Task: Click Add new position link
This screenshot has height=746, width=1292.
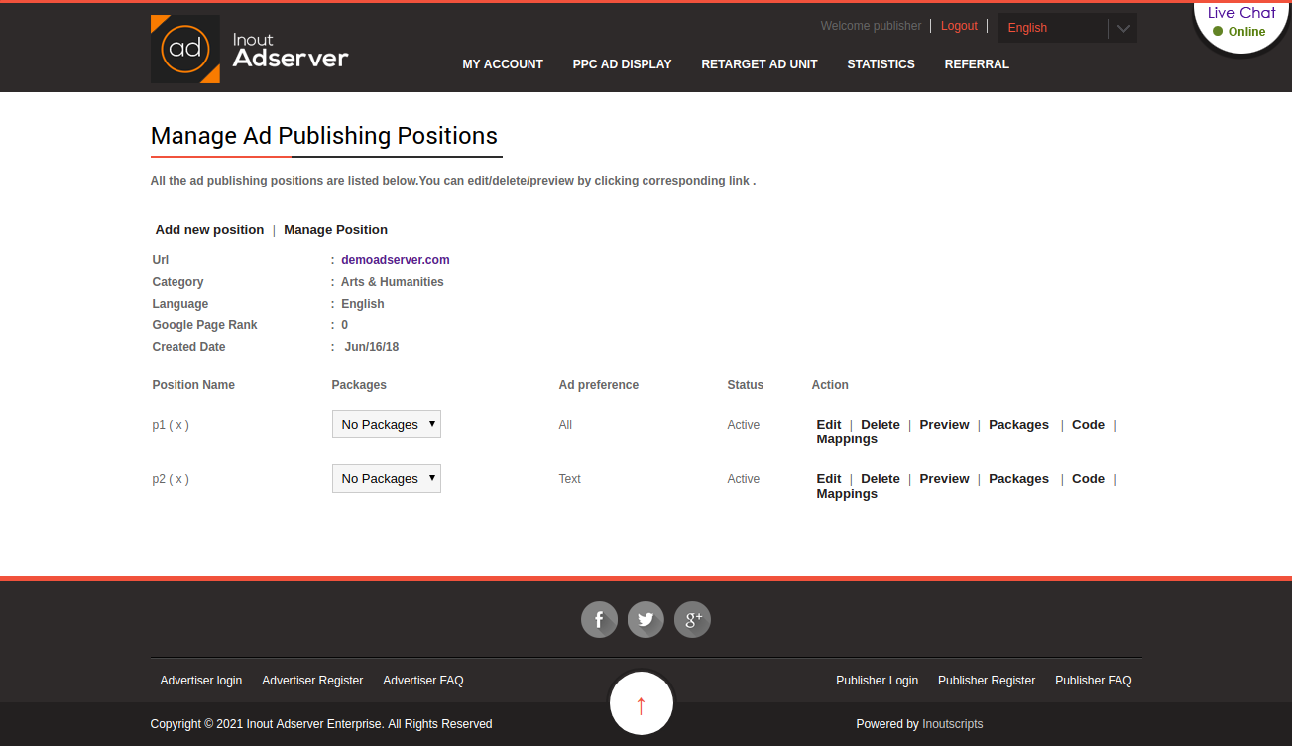Action: click(209, 230)
